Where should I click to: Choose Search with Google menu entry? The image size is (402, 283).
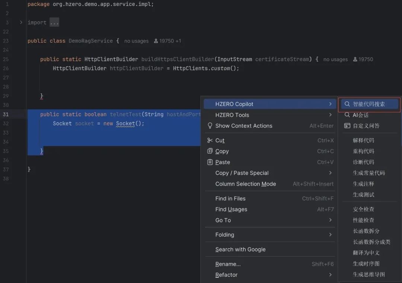click(x=240, y=250)
